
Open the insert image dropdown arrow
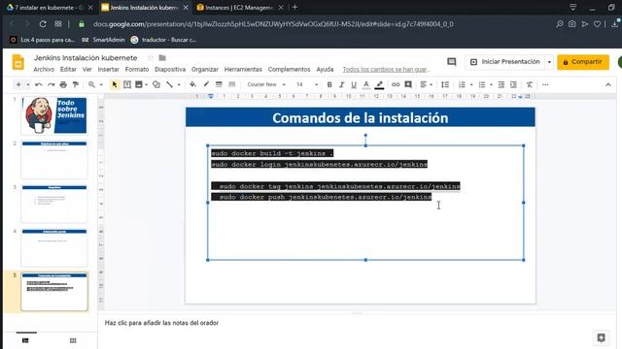[147, 84]
